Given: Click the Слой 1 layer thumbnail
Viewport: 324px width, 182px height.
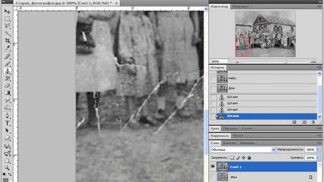Looking at the screenshot, I should pyautogui.click(x=222, y=167).
